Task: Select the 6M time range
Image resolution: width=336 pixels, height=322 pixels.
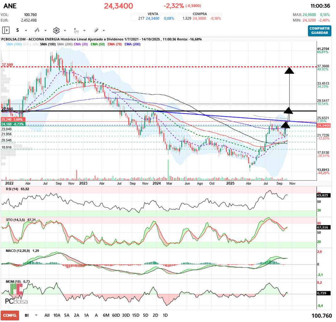Action: [x=106, y=315]
